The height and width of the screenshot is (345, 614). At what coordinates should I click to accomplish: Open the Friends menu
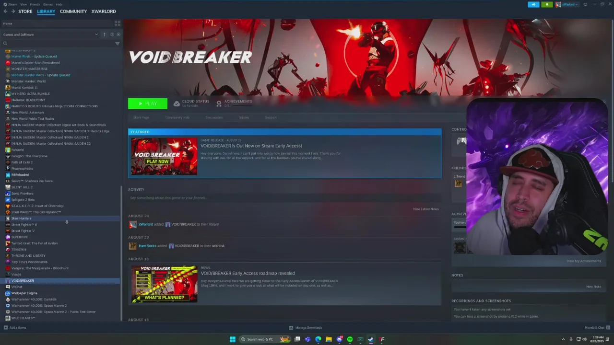pos(35,4)
